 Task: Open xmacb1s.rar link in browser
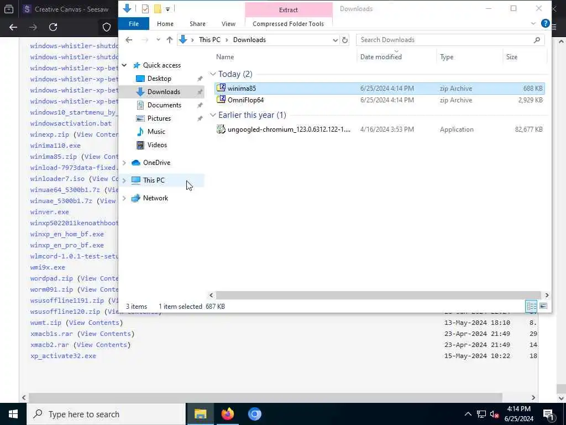(51, 334)
